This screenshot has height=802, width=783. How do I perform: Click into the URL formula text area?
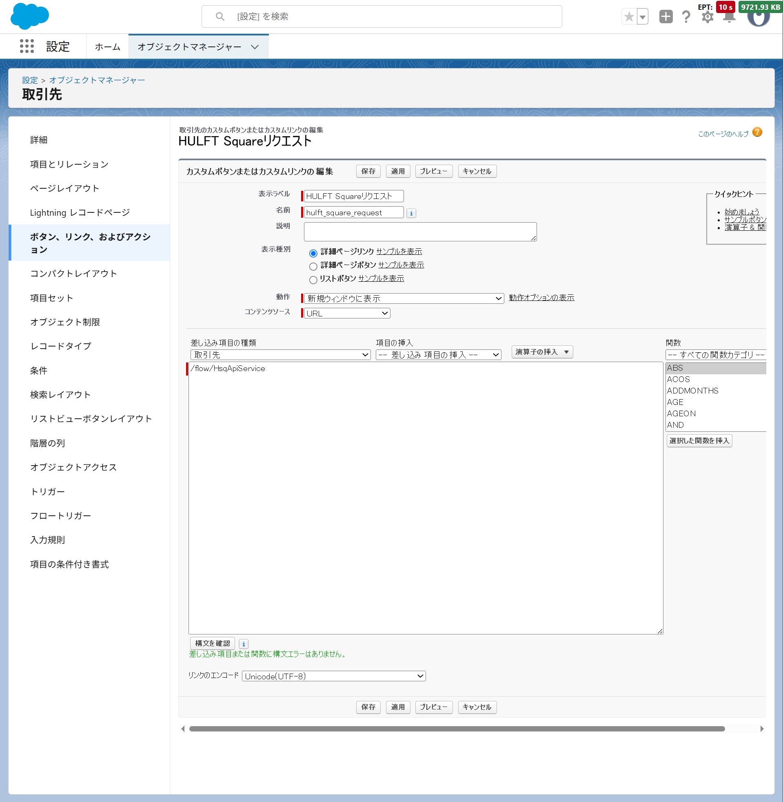click(426, 498)
